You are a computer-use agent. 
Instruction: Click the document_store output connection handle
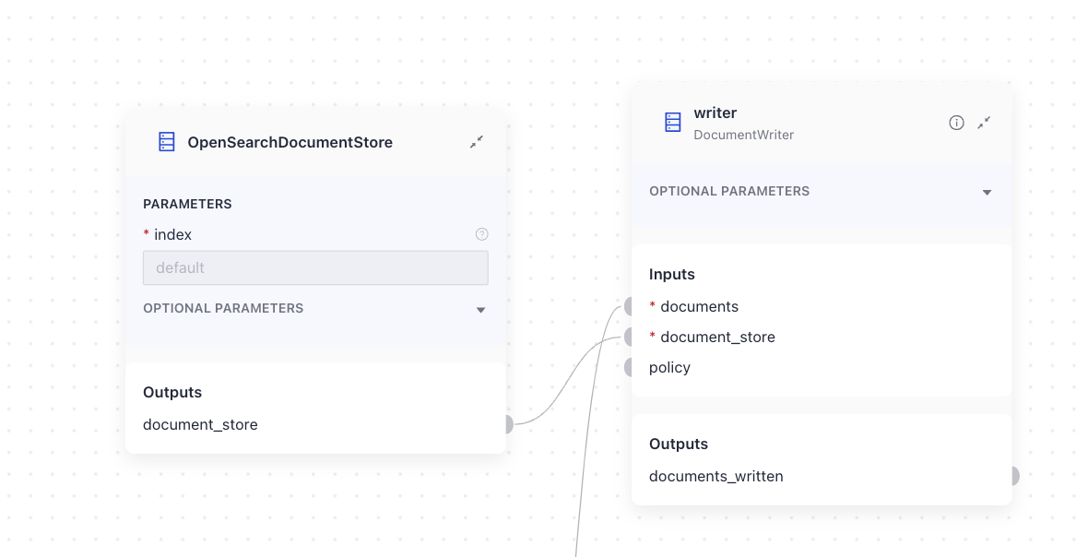click(x=507, y=424)
